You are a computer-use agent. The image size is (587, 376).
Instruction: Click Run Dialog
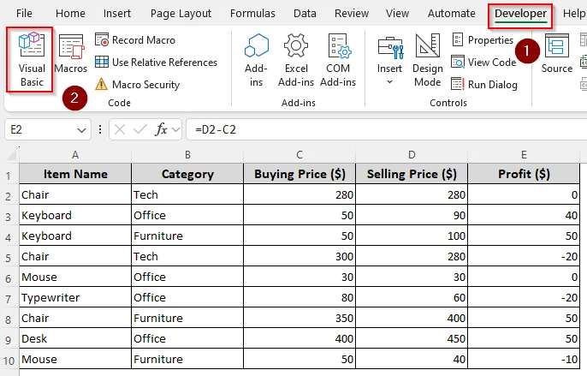pyautogui.click(x=484, y=84)
